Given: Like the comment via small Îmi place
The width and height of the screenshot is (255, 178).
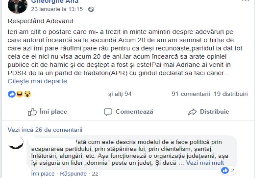Looking at the screenshot, I should pos(43,174).
